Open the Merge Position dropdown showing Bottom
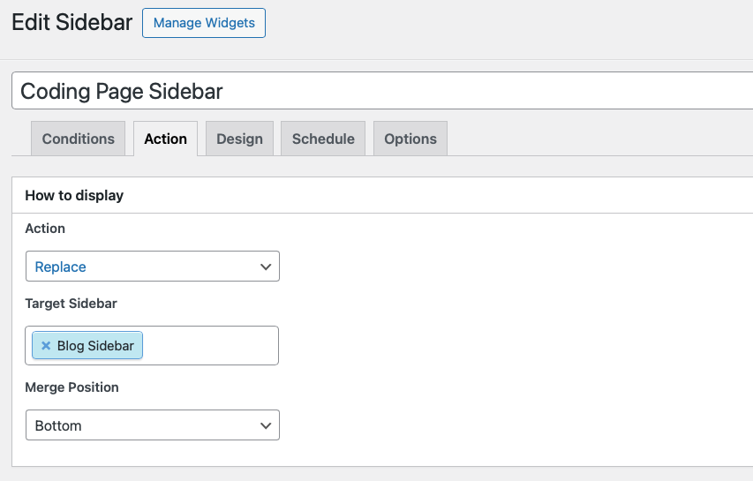Viewport: 753px width, 481px height. tap(152, 425)
